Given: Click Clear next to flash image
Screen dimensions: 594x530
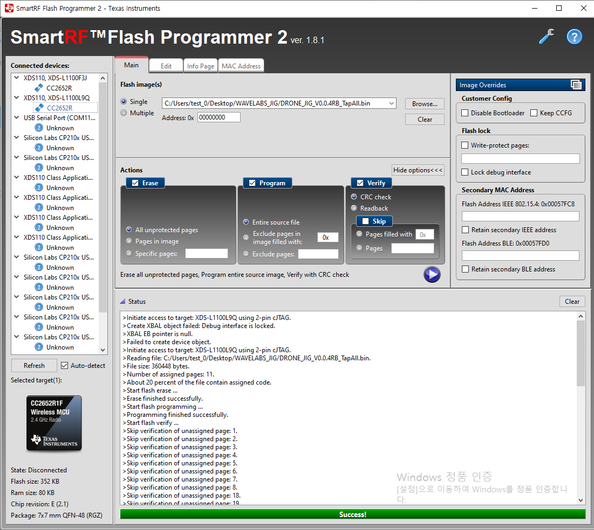Looking at the screenshot, I should [425, 119].
